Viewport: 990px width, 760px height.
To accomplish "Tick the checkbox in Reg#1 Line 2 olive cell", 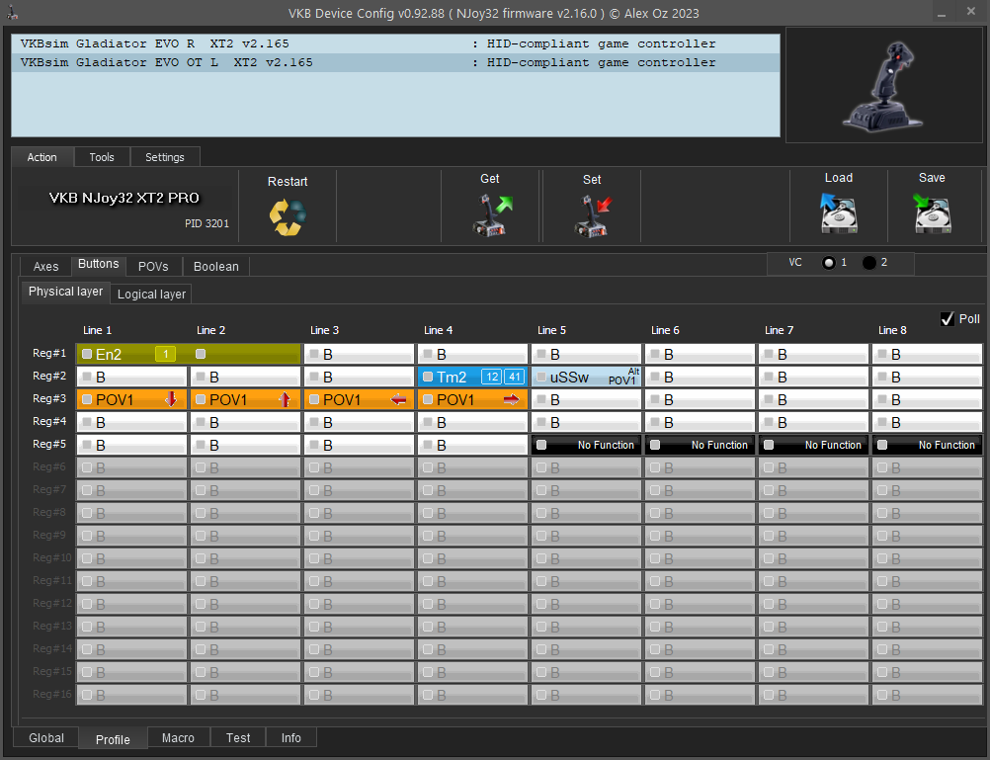I will [201, 354].
